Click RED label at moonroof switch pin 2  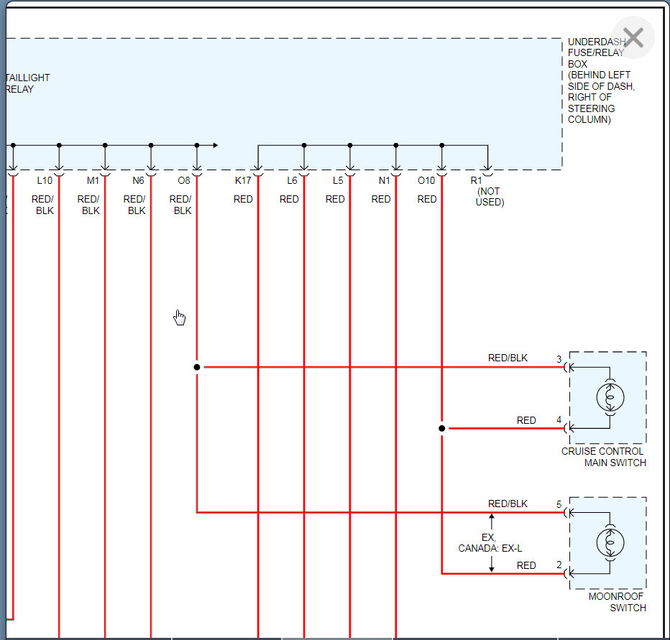point(526,565)
